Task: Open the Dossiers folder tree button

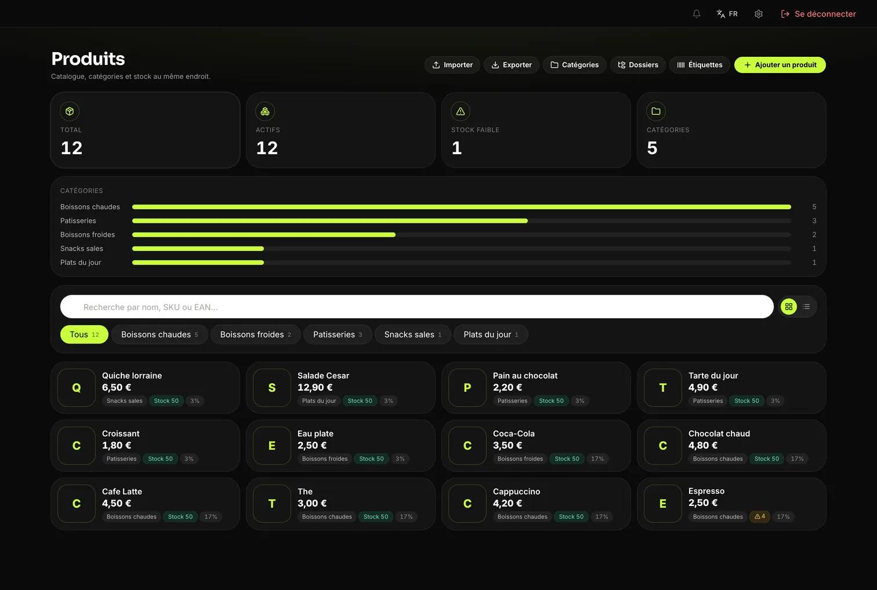Action: [x=638, y=65]
